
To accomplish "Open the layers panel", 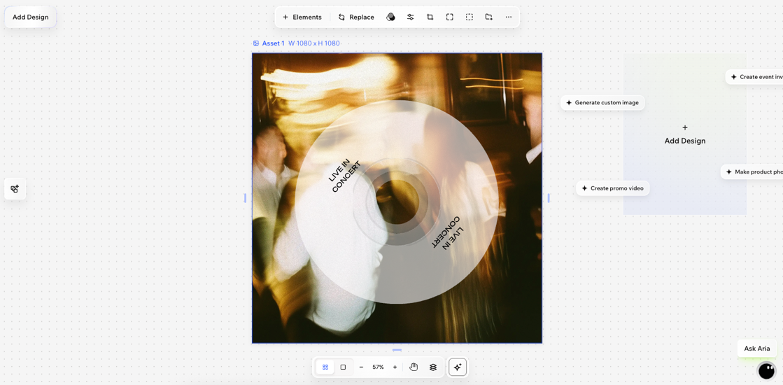I will pos(433,367).
